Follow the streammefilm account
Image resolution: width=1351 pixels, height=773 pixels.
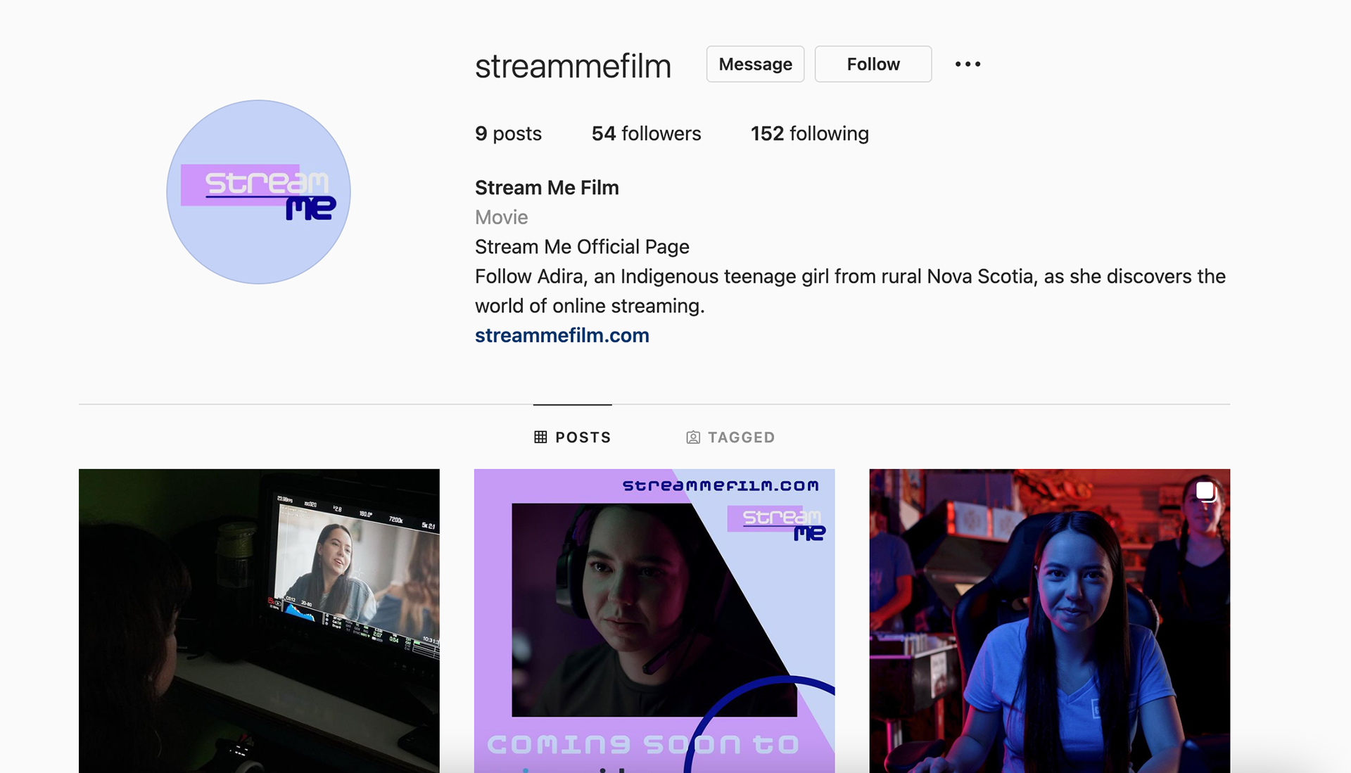pos(873,64)
